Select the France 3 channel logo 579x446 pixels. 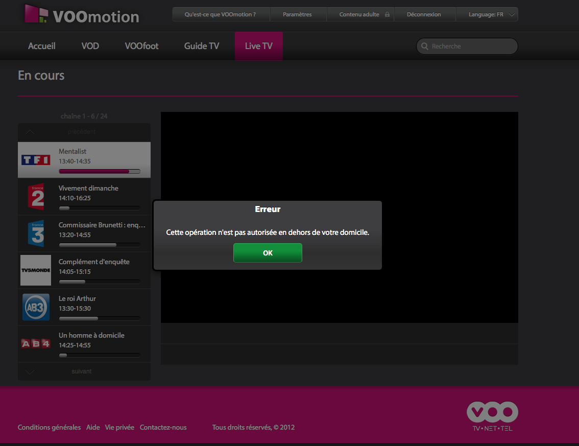[x=36, y=233]
